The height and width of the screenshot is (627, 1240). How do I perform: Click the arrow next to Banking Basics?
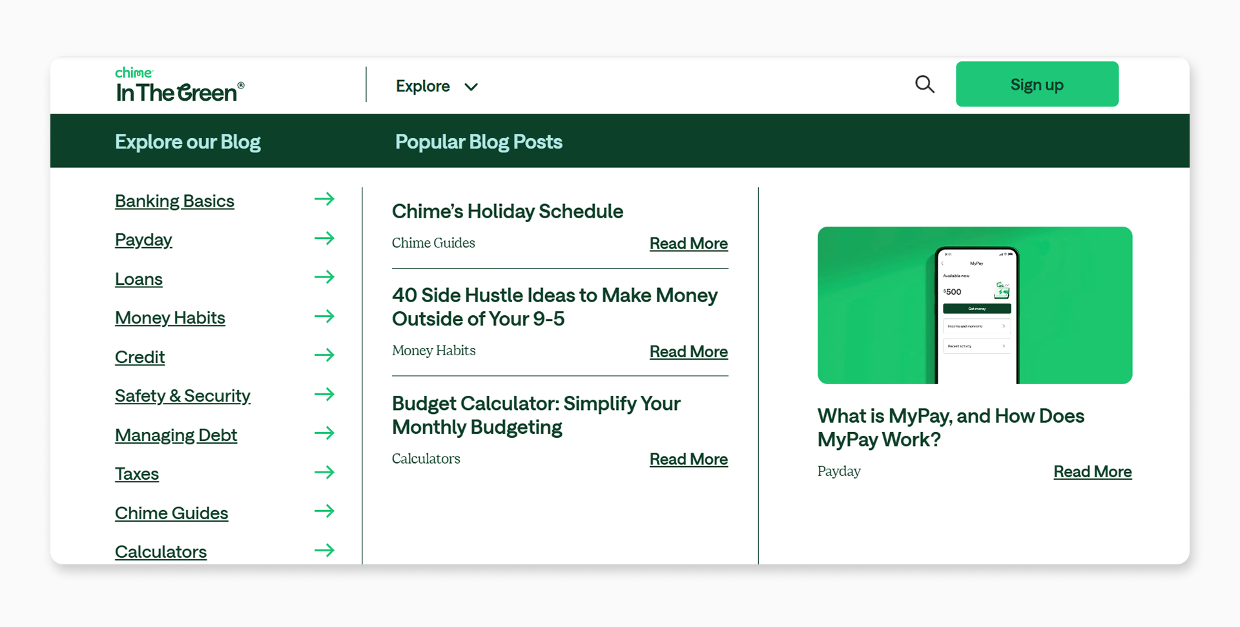(x=324, y=200)
